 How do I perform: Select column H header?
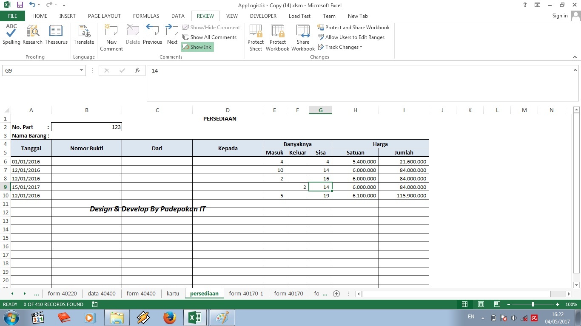(355, 110)
